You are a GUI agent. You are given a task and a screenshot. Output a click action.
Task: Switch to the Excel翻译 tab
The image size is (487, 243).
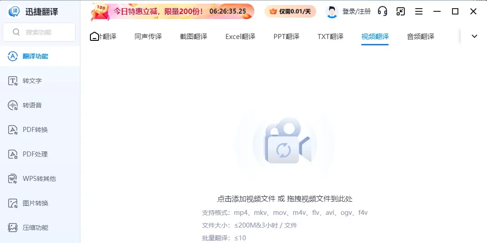pyautogui.click(x=240, y=37)
